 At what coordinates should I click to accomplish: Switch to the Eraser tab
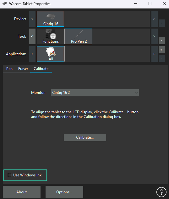[x=23, y=69]
